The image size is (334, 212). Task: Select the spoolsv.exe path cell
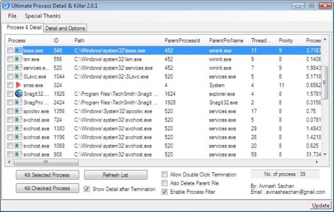click(113, 111)
